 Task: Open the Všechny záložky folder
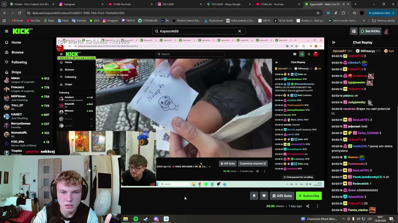click(x=383, y=21)
